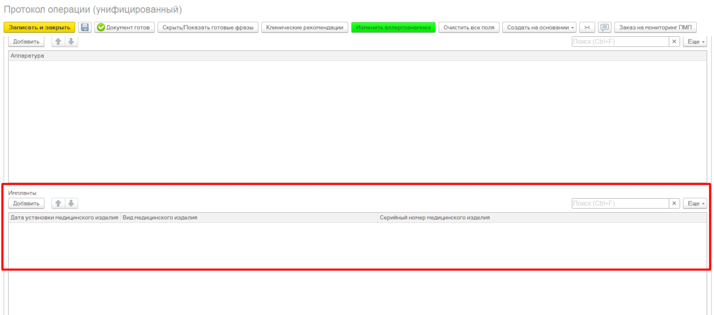Mark document ready with 'Документ готов'

coord(124,28)
